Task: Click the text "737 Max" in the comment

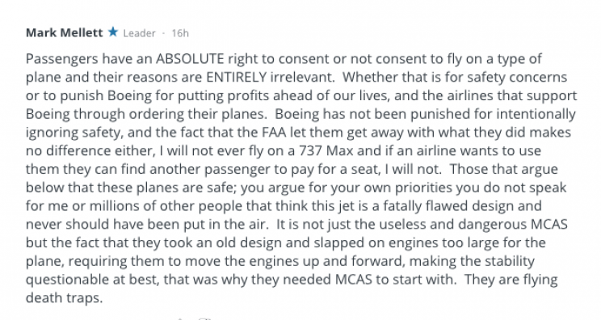Action: 326,150
